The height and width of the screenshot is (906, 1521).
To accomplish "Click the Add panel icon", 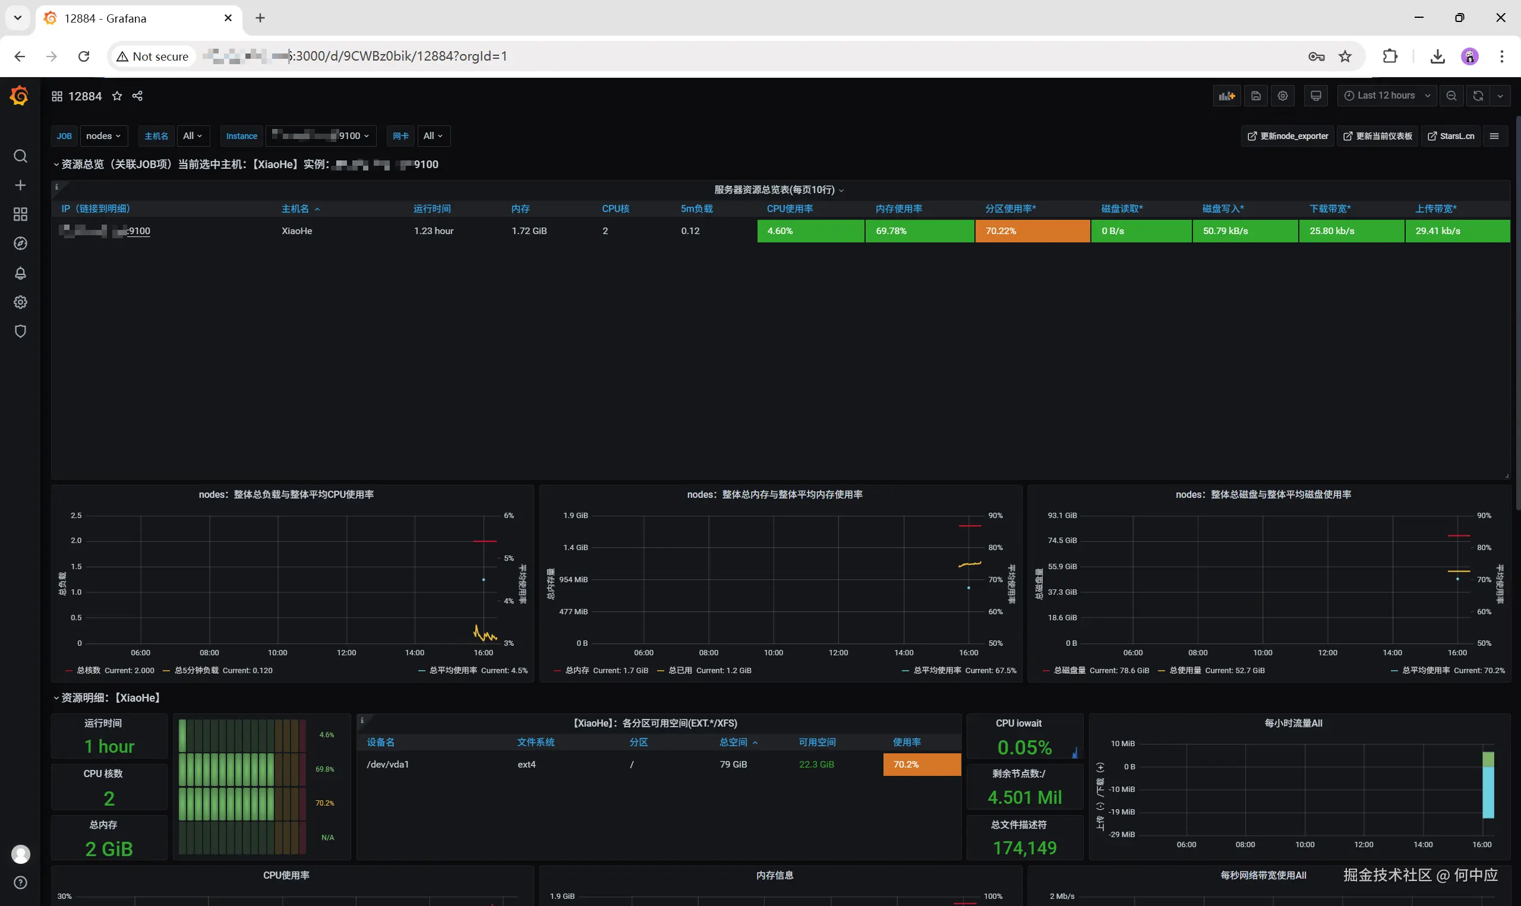I will coord(1226,96).
